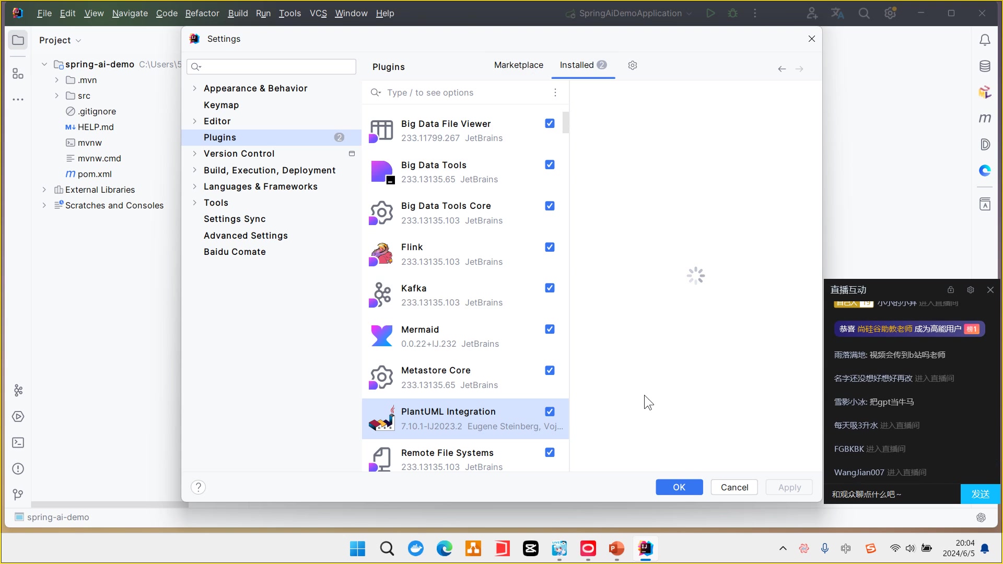Open the Git tool window icon
Image resolution: width=1003 pixels, height=564 pixels.
18,495
